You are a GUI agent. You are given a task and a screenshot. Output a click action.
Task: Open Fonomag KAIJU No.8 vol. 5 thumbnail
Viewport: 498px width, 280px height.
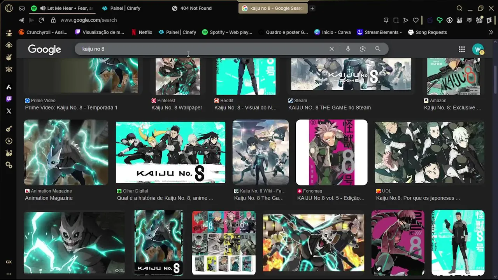[331, 152]
